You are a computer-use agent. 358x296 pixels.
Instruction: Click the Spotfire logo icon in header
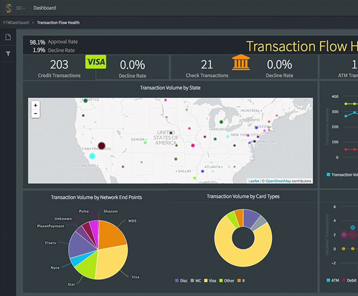click(x=9, y=8)
